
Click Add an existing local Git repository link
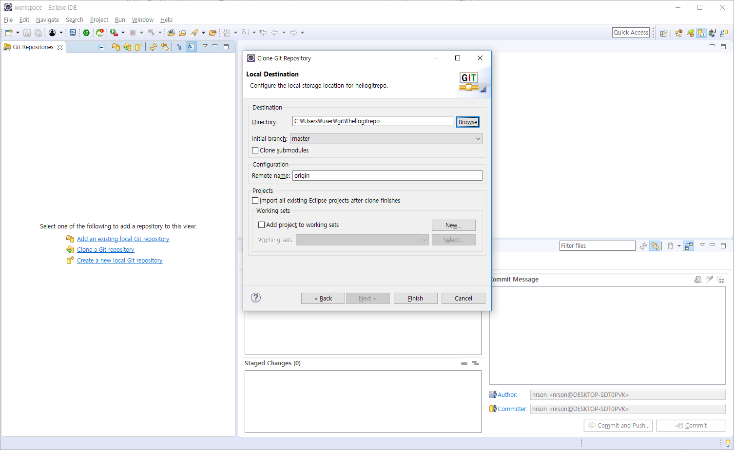(x=123, y=239)
